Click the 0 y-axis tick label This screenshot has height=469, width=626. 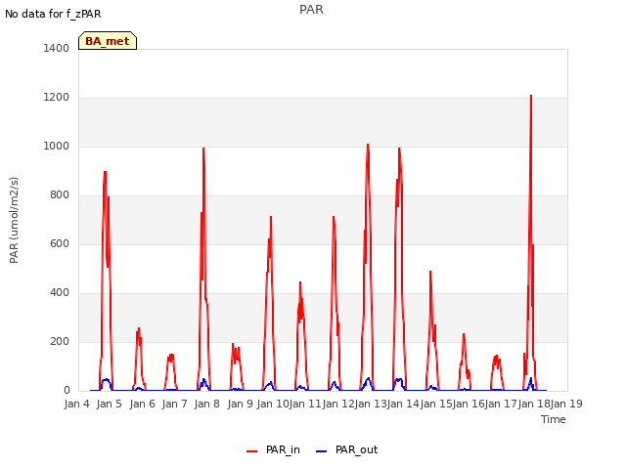coord(67,390)
